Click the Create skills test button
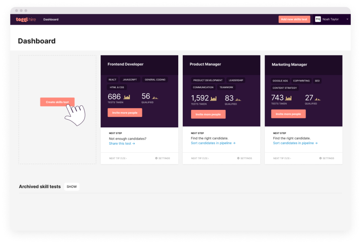 click(x=57, y=102)
